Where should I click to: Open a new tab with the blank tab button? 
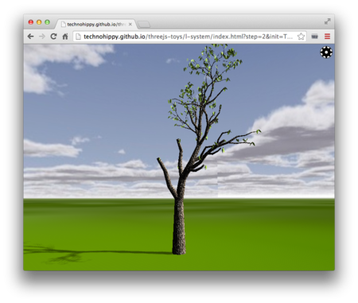pyautogui.click(x=144, y=25)
